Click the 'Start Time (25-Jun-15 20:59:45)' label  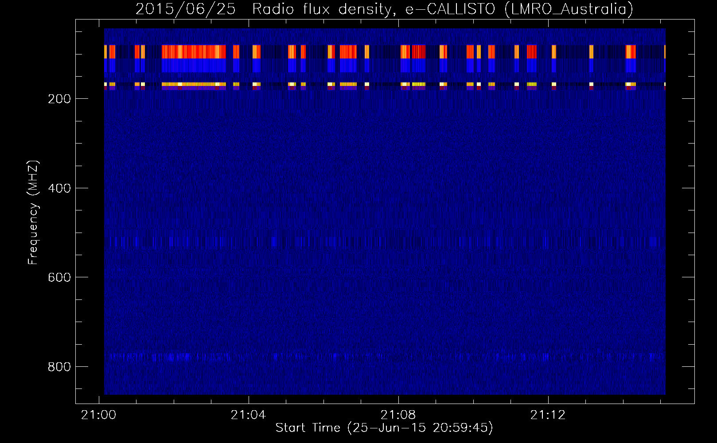pos(384,428)
